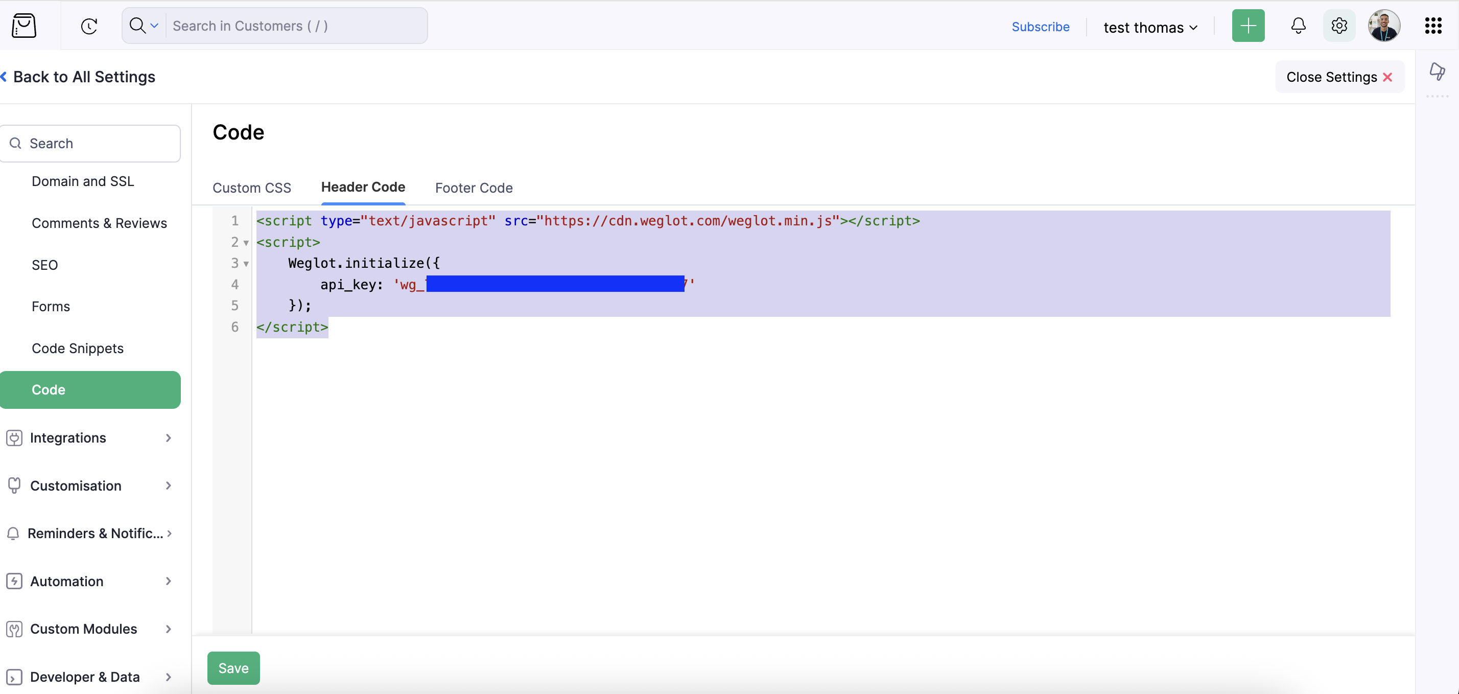This screenshot has width=1459, height=694.
Task: Expand the Automation section
Action: coord(89,581)
